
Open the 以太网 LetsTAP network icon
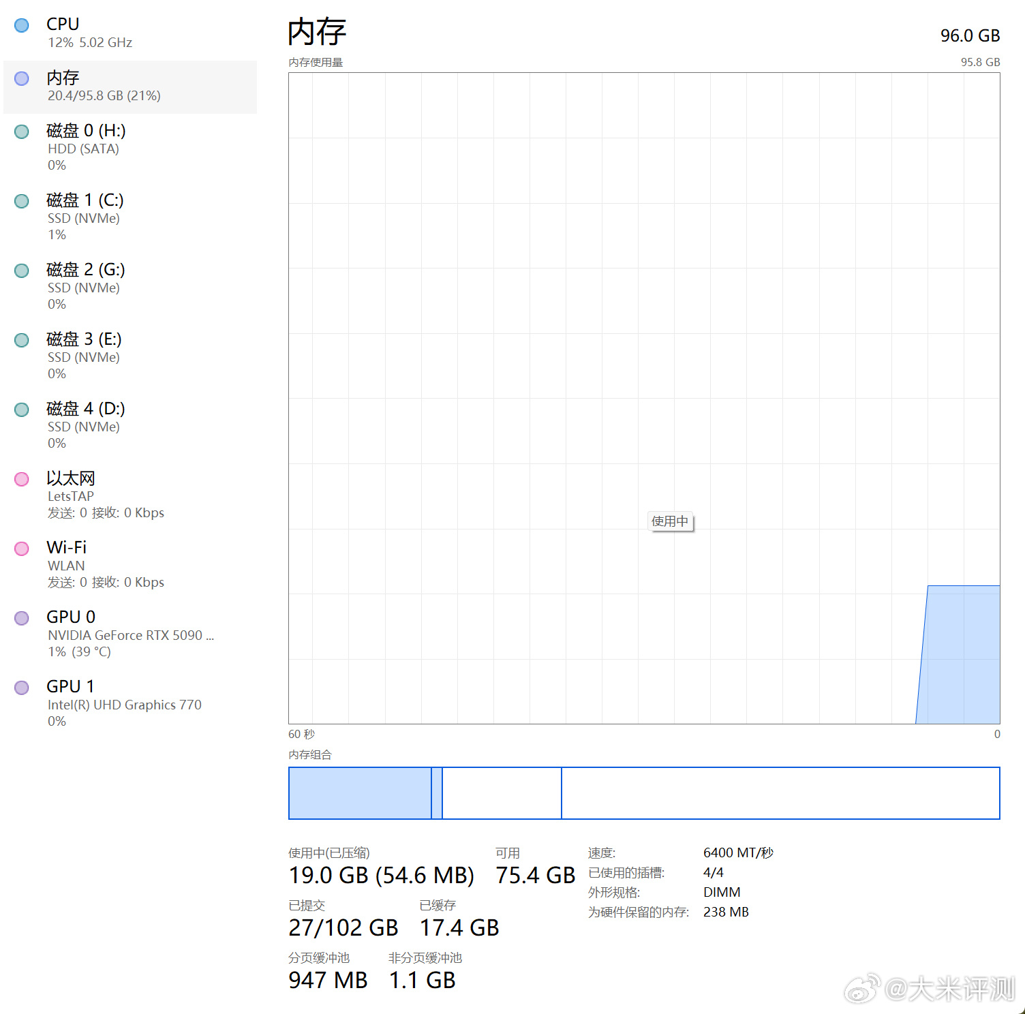tap(21, 479)
